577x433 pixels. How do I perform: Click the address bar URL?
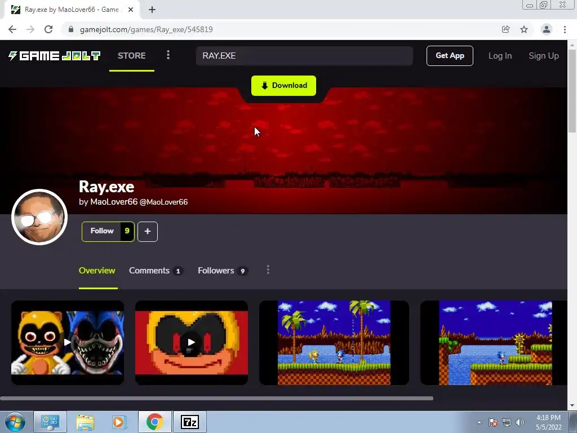[x=146, y=29]
